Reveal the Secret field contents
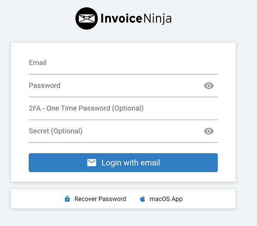The image size is (257, 226). tap(209, 131)
